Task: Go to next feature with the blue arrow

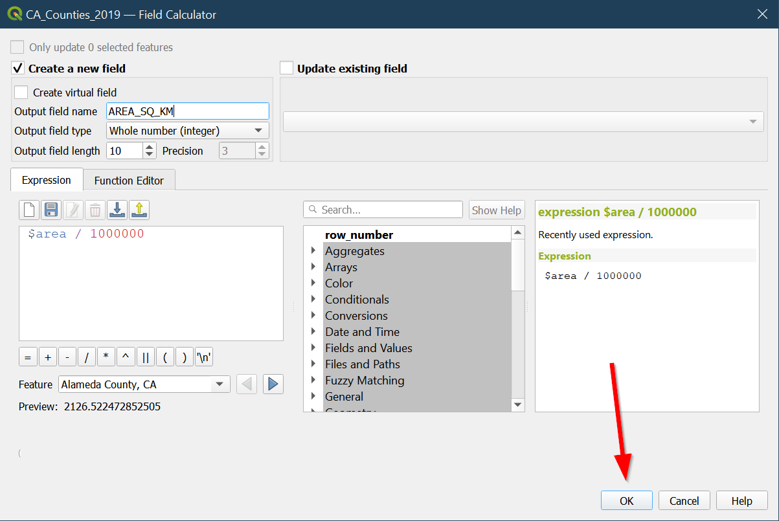Action: coord(273,384)
